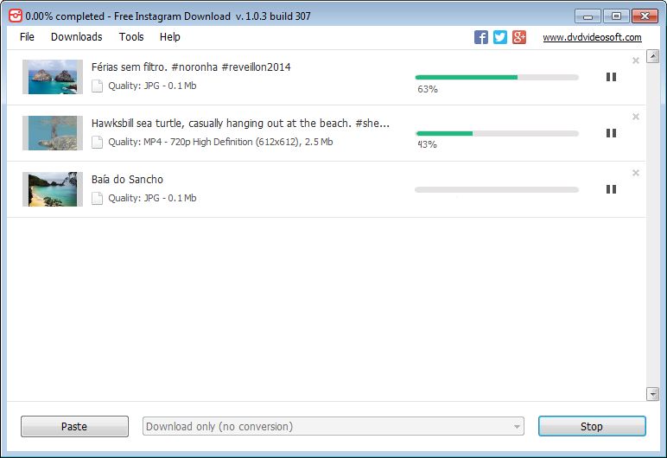Open the Facebook page icon
This screenshot has width=667, height=458.
pos(480,37)
